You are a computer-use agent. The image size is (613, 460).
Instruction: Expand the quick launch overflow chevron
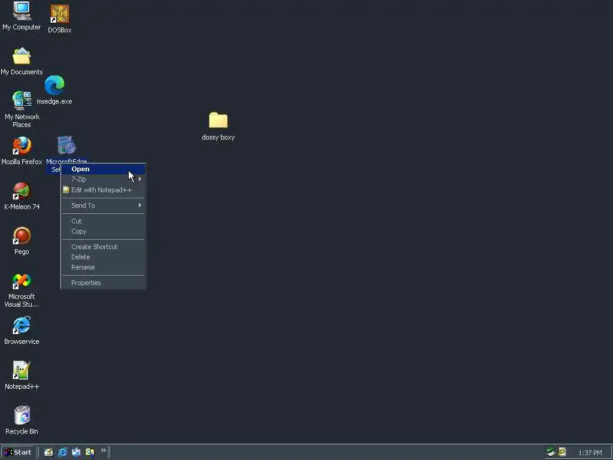pyautogui.click(x=103, y=450)
